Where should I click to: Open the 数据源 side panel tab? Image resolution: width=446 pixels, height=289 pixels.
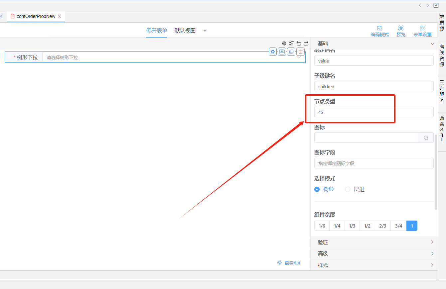442,23
